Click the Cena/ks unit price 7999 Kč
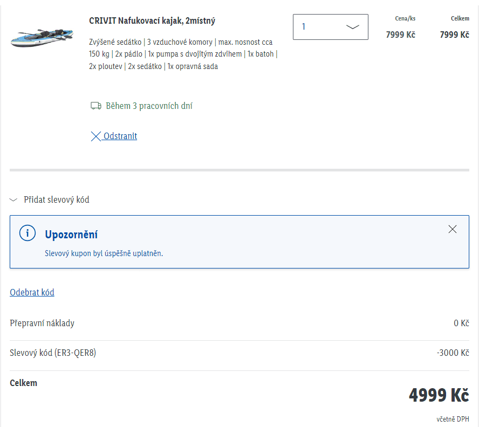 (x=400, y=35)
